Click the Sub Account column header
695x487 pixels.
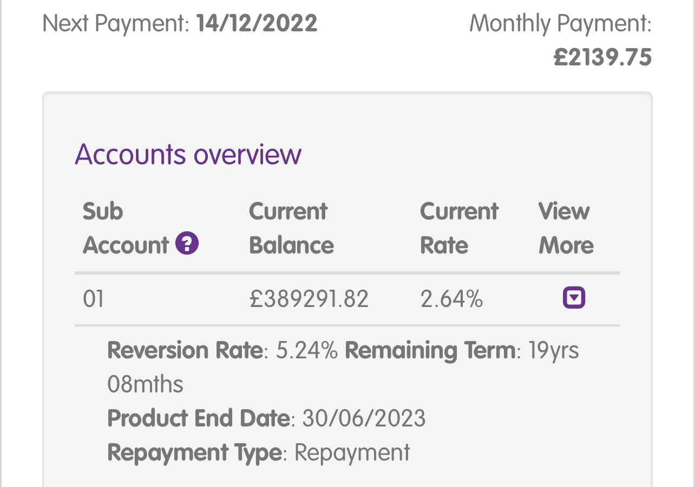(x=126, y=228)
